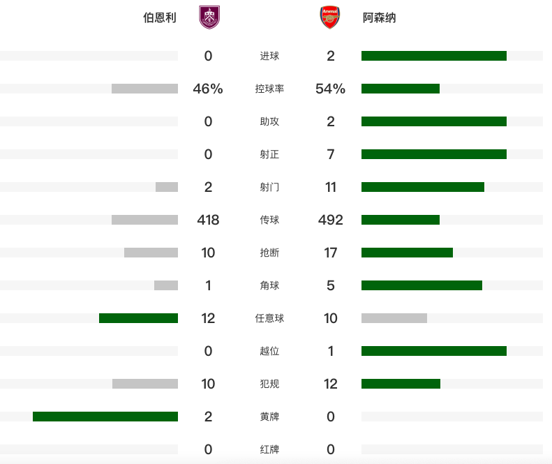Click the Arsenal club crest icon

tap(330, 17)
